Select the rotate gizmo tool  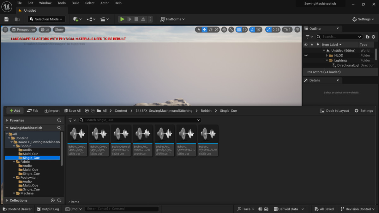click(211, 30)
